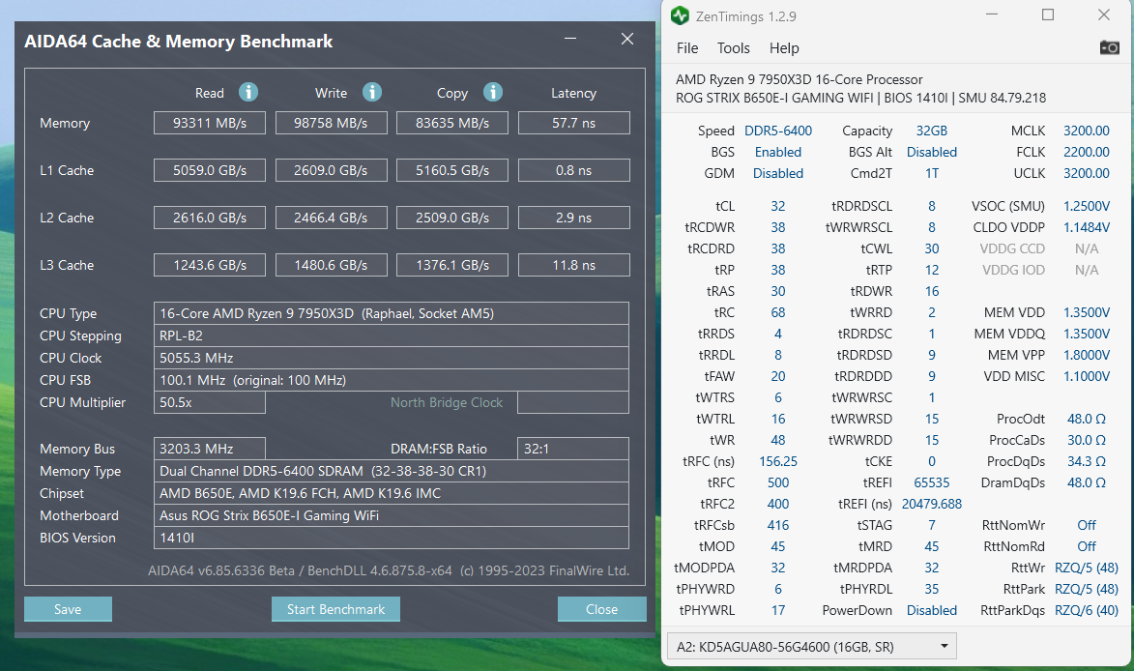Image resolution: width=1134 pixels, height=671 pixels.
Task: Click the CPU Type field
Action: (392, 313)
